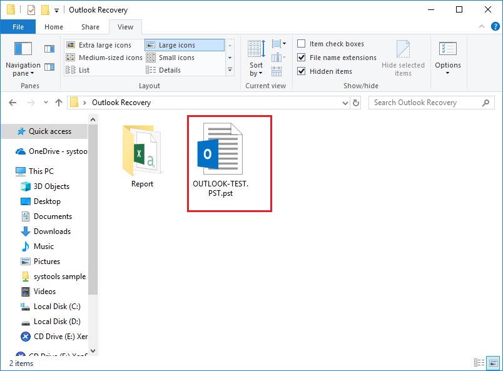Click Add columns icon

(278, 58)
